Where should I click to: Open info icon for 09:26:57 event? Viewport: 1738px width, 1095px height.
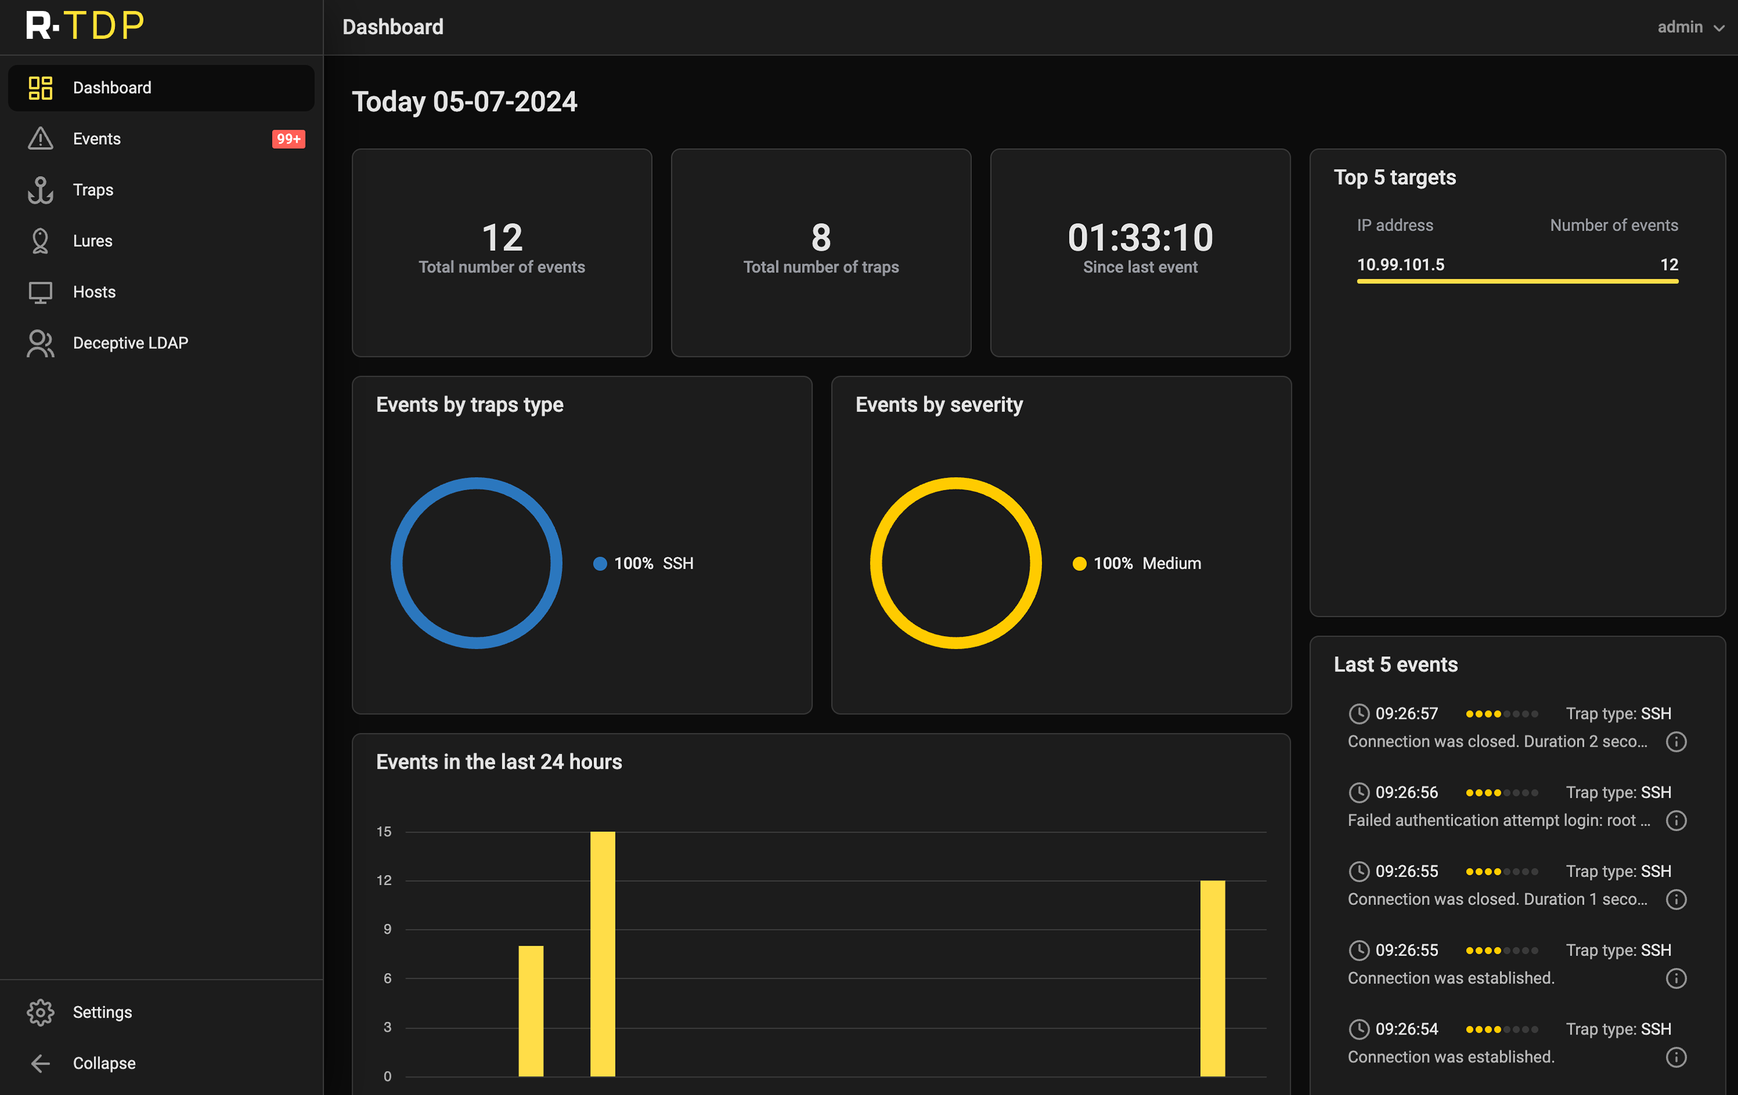coord(1675,742)
